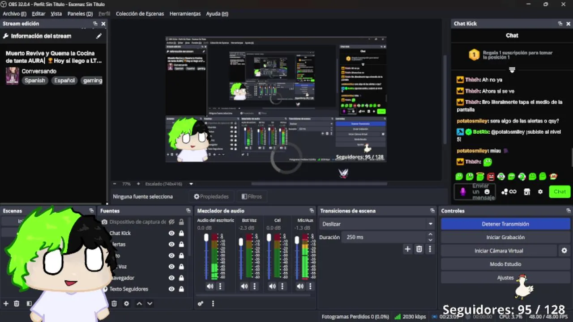The height and width of the screenshot is (322, 573).
Task: Open the Kick chat store icon
Action: [x=527, y=192]
